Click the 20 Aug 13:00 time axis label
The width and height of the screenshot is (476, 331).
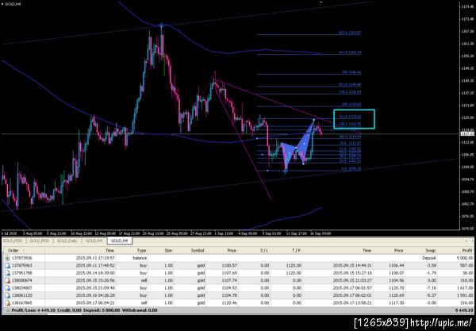153,233
